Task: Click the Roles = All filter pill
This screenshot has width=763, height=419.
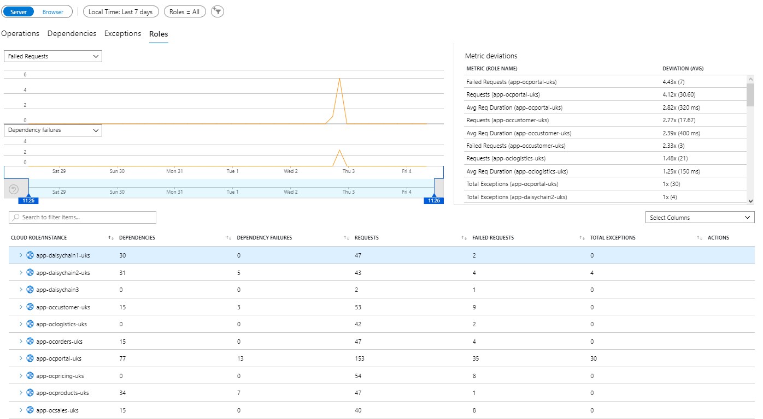Action: coord(184,11)
